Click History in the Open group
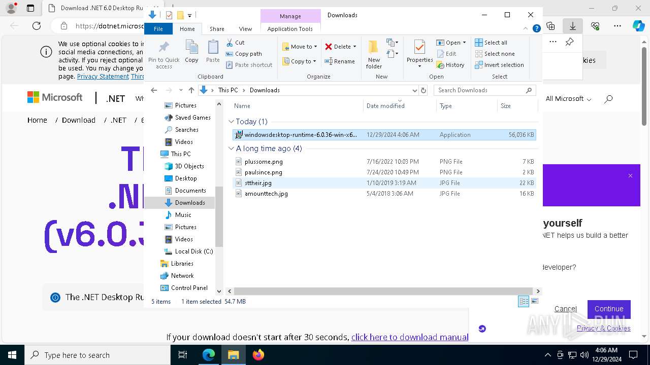Image resolution: width=650 pixels, height=365 pixels. coord(450,65)
